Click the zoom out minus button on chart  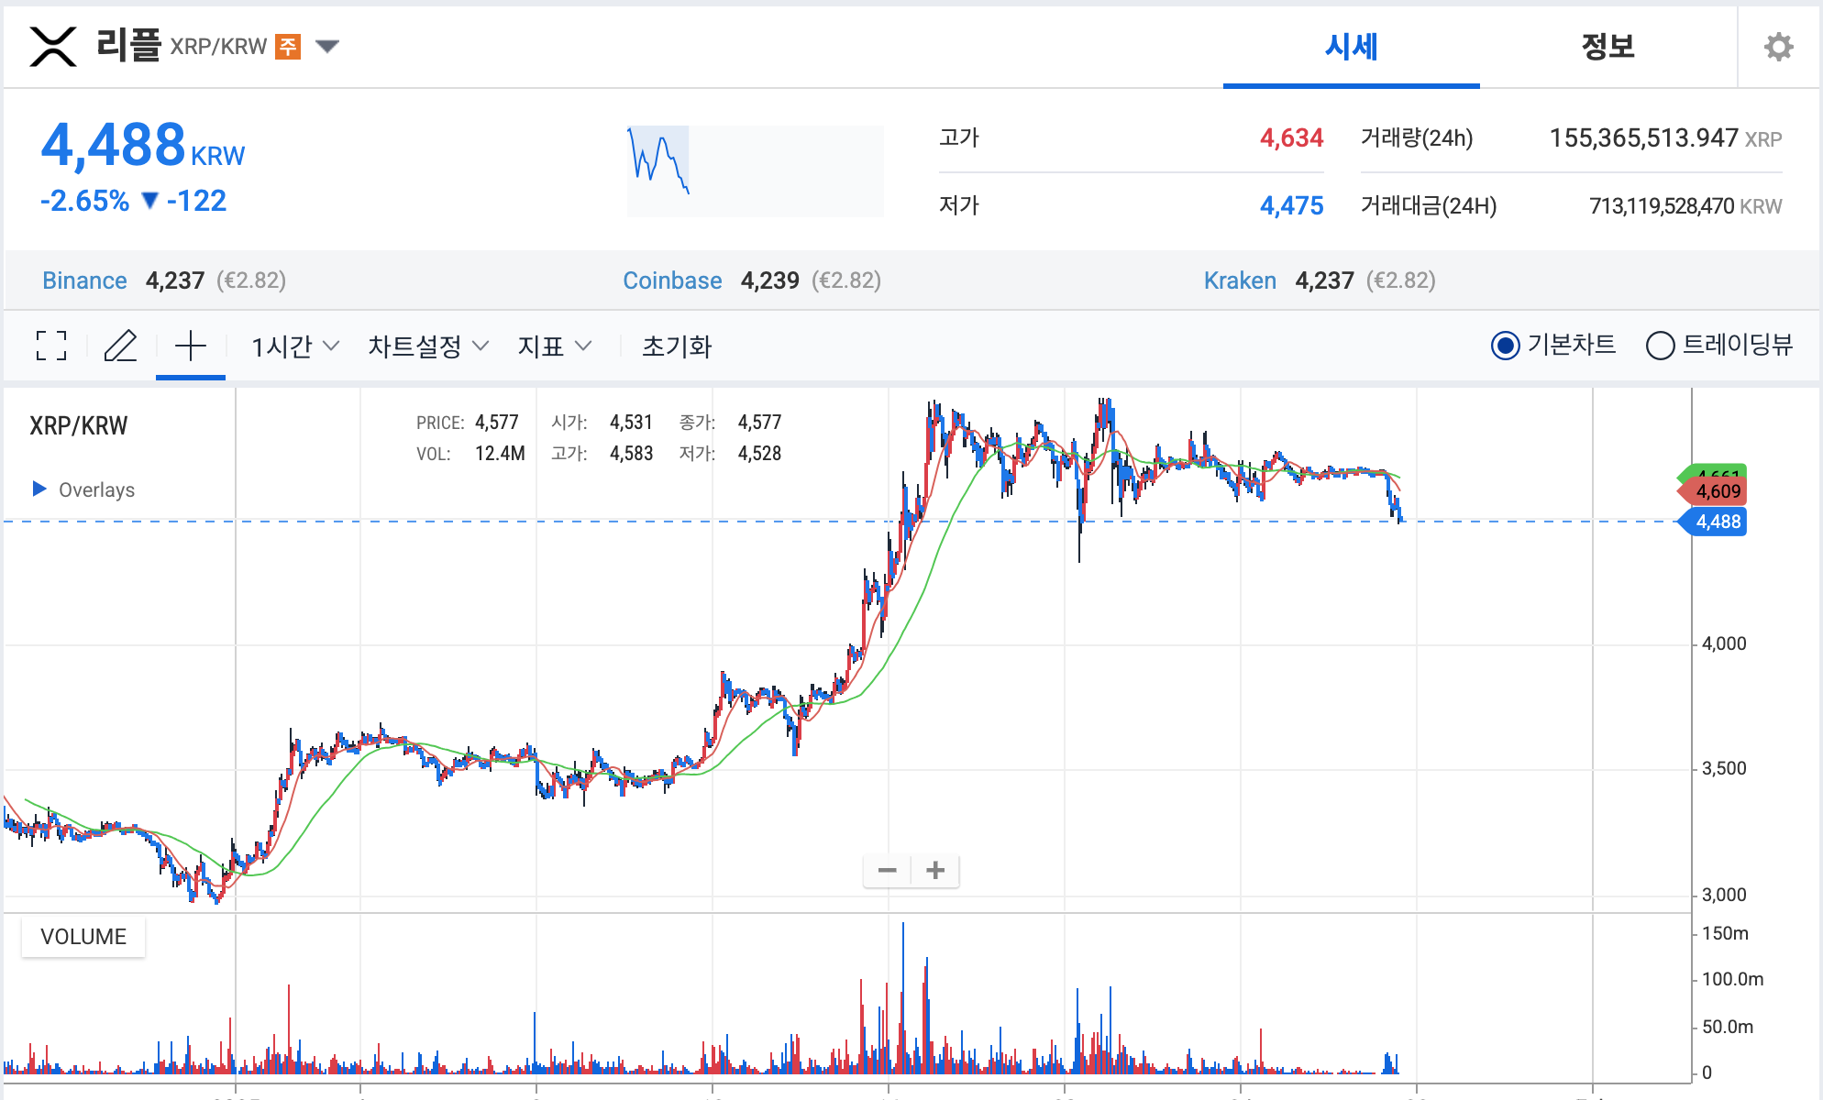tap(886, 870)
